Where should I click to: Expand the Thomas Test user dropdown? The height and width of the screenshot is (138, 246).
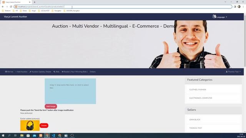233,72
